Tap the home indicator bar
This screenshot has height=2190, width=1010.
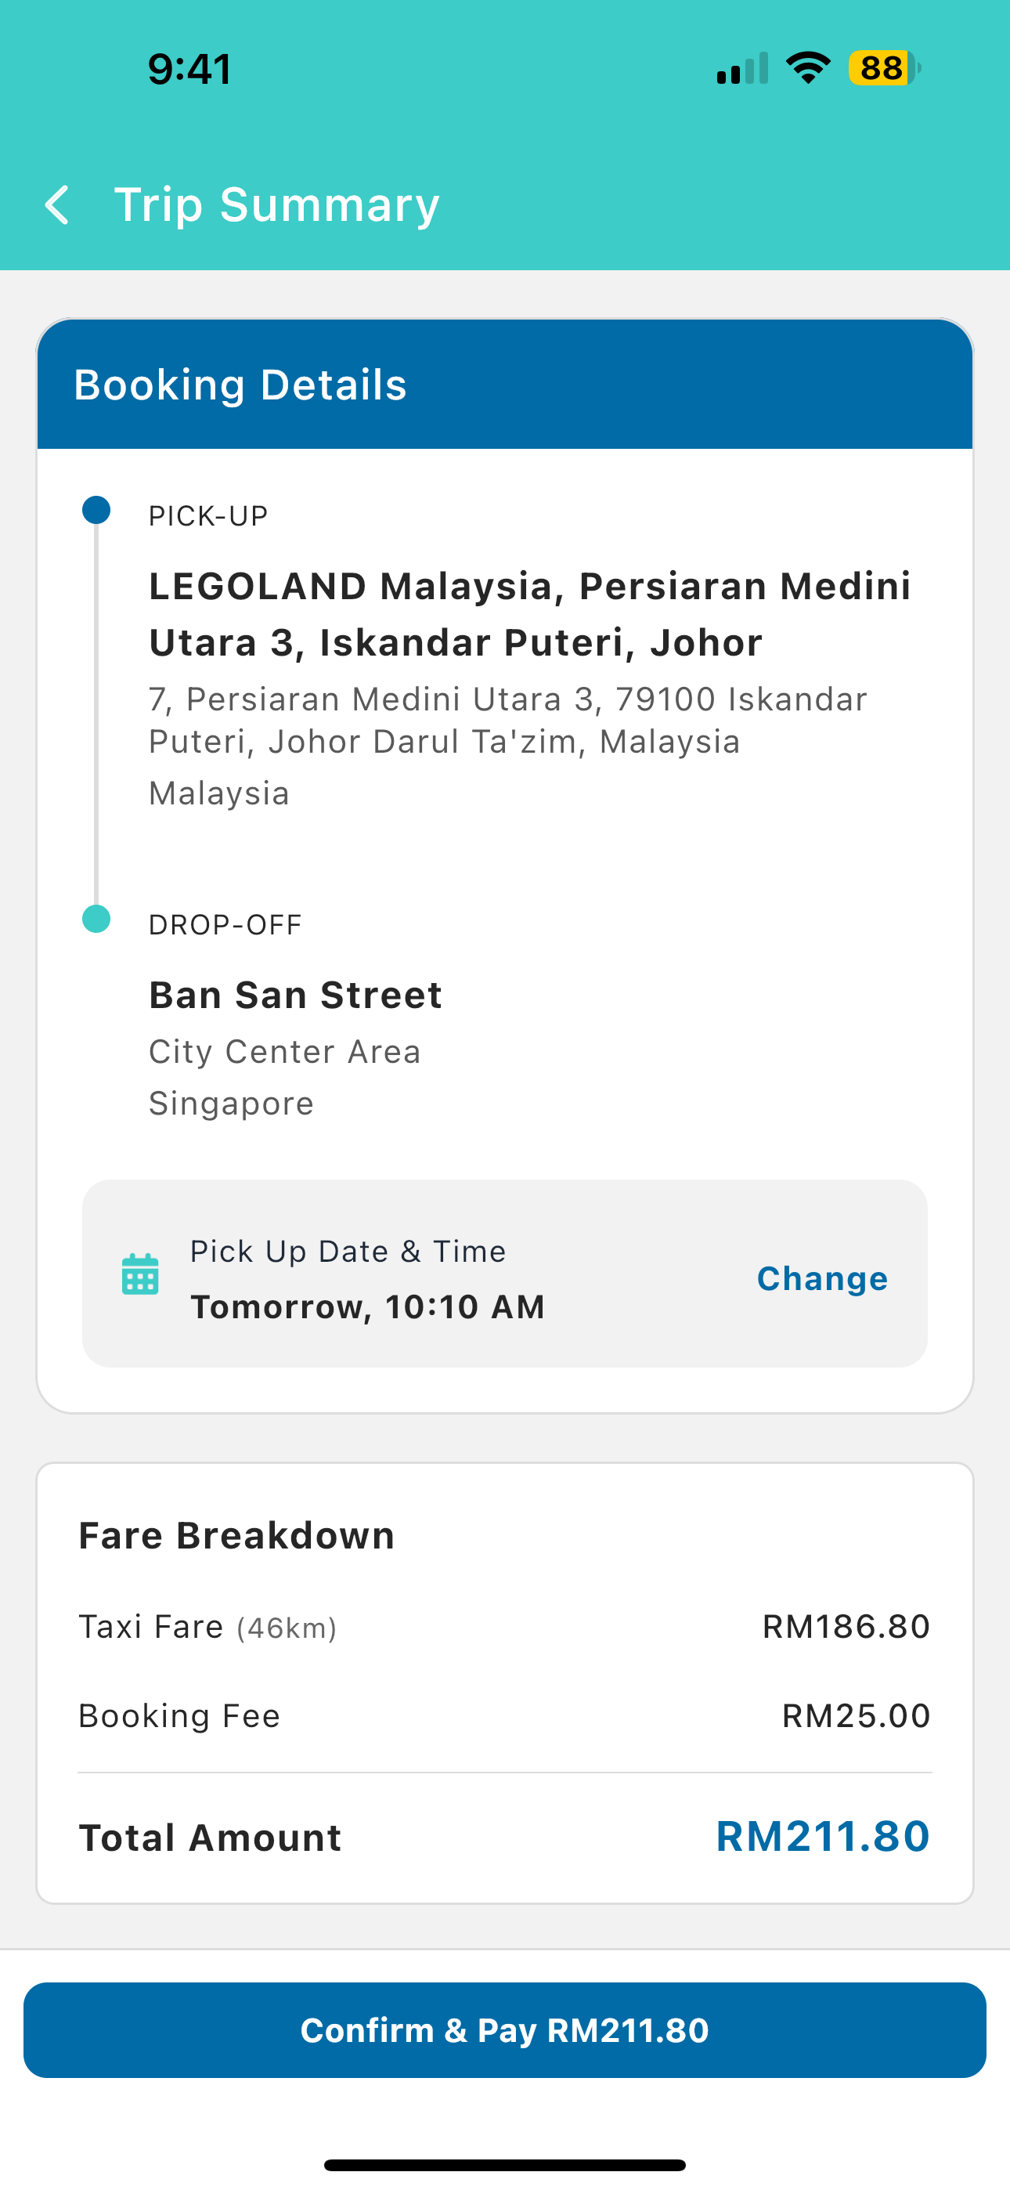[505, 2164]
